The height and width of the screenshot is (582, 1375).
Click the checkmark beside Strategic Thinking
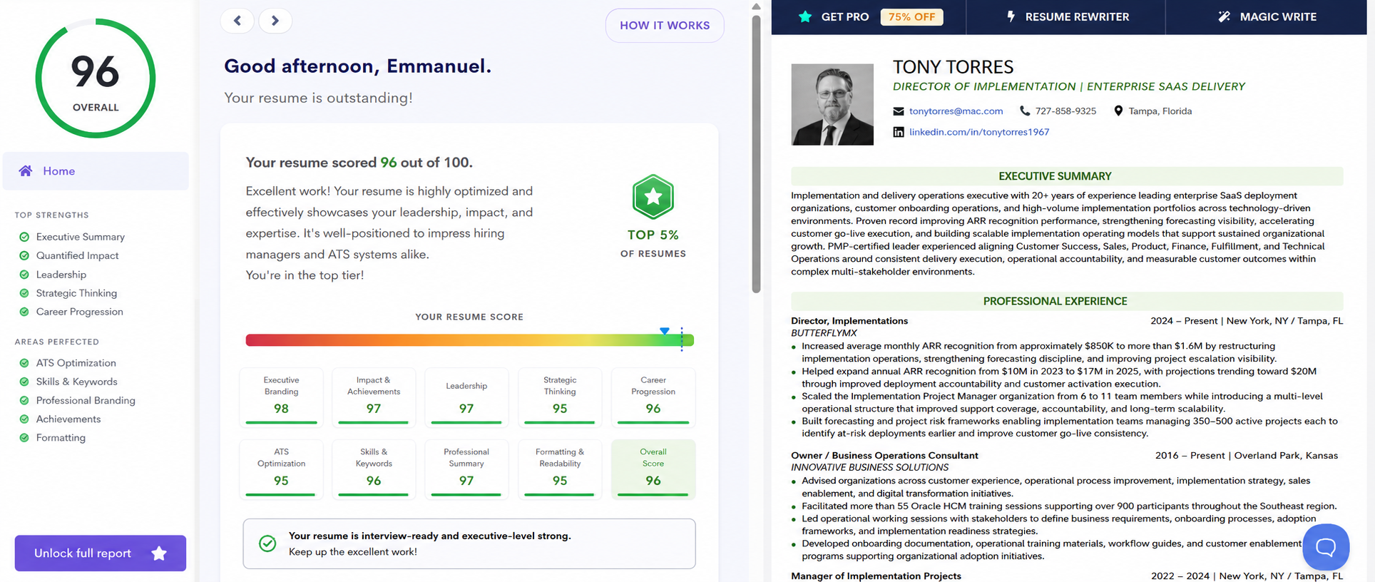24,293
